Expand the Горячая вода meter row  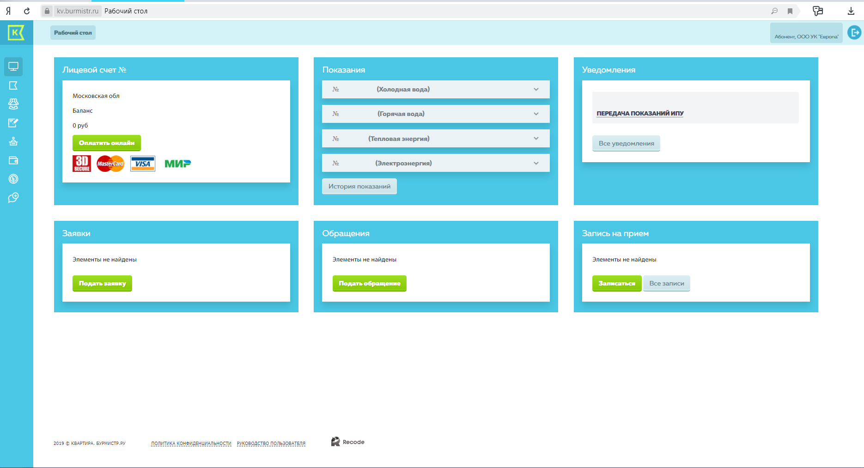click(x=536, y=114)
